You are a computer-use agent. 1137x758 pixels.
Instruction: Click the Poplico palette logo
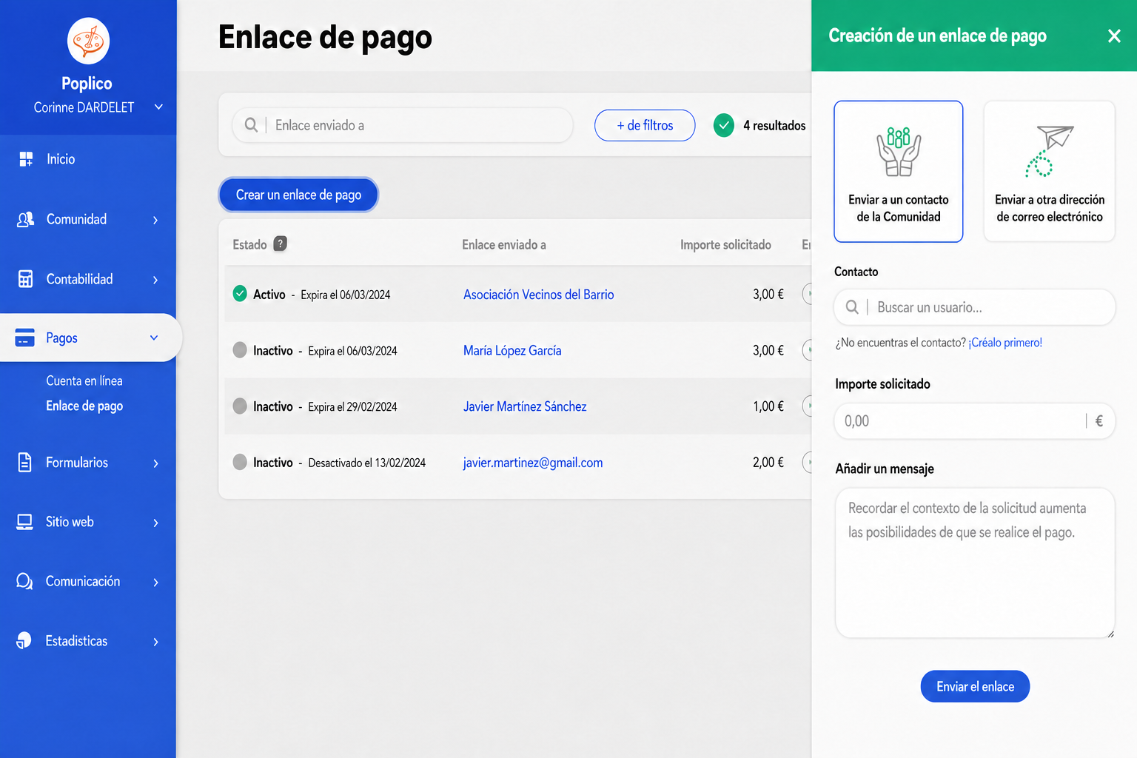click(x=88, y=41)
